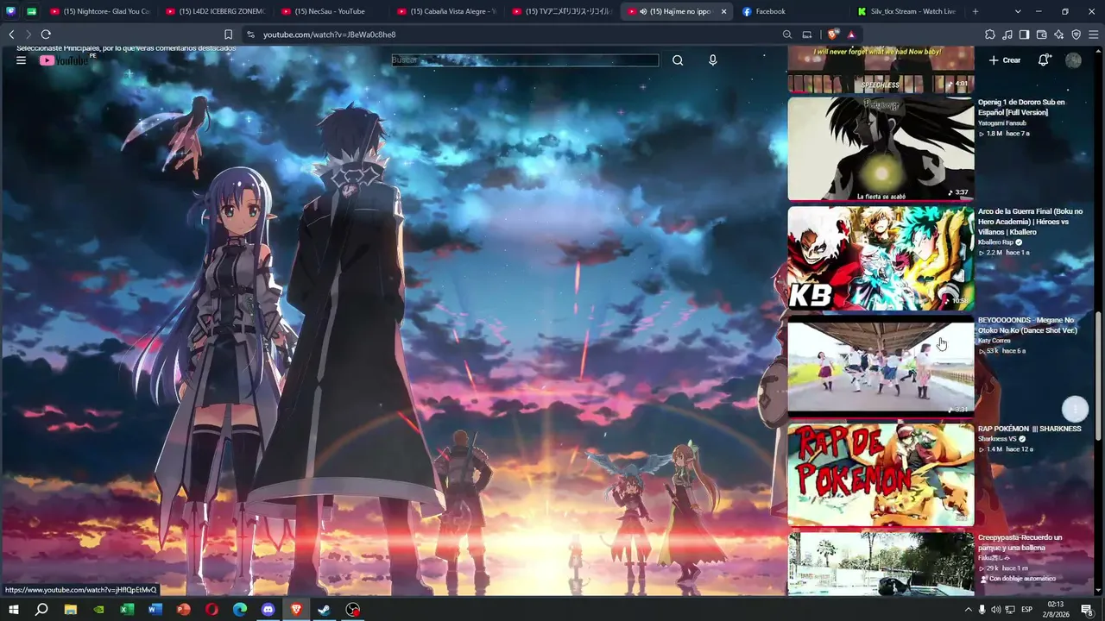Switch to the L4D2 ICEBERG ZONEMOD tab
Screen dimensions: 1105x621
[x=216, y=11]
